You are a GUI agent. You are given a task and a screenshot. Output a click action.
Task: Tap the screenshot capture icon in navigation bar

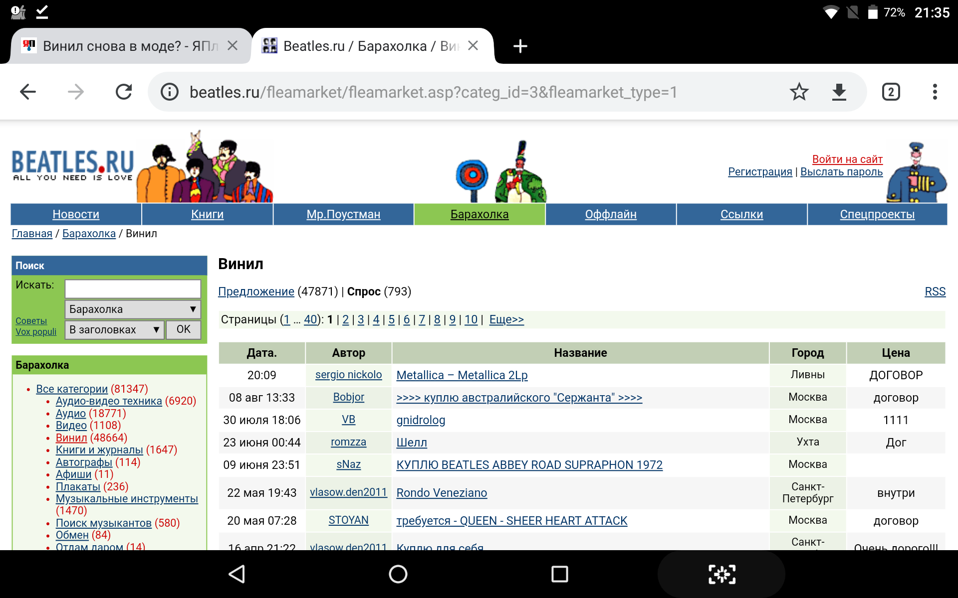(722, 574)
